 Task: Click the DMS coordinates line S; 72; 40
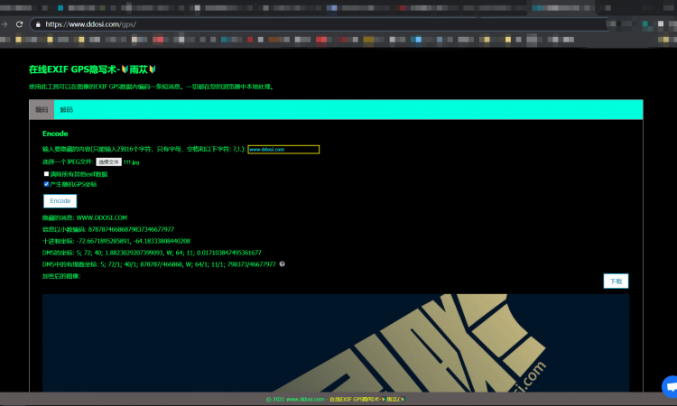click(x=152, y=253)
